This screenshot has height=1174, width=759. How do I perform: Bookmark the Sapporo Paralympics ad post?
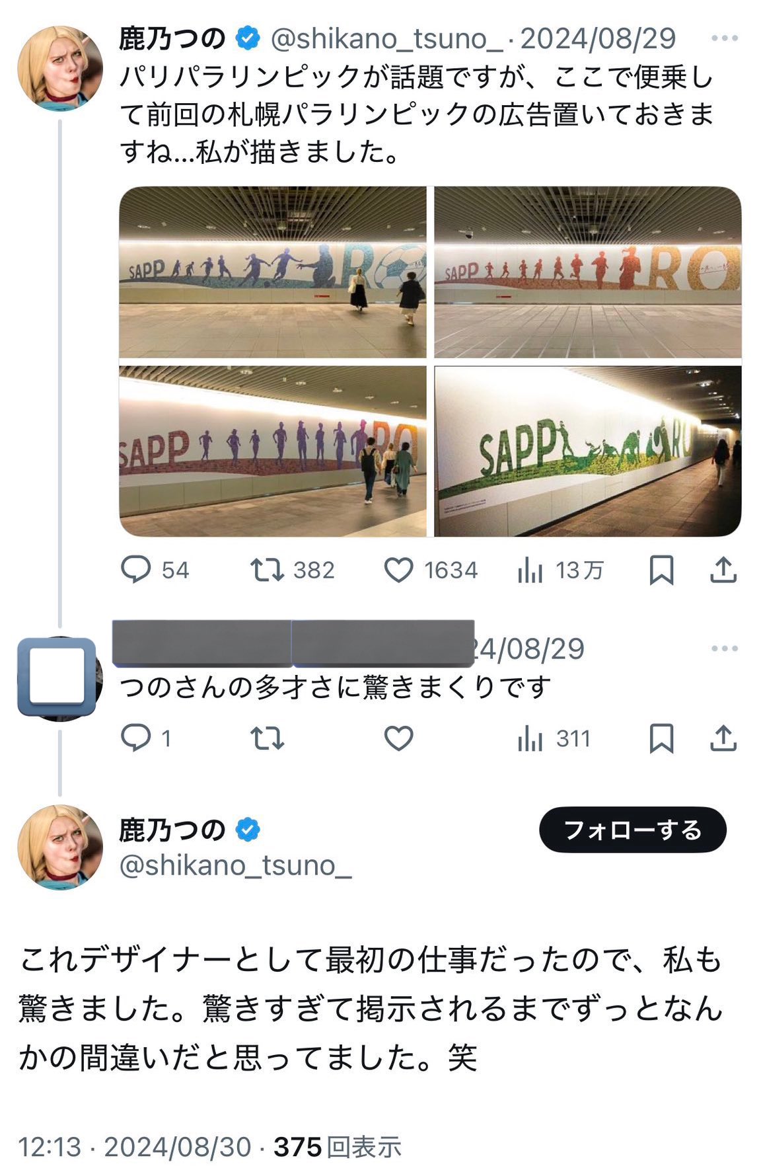(661, 570)
